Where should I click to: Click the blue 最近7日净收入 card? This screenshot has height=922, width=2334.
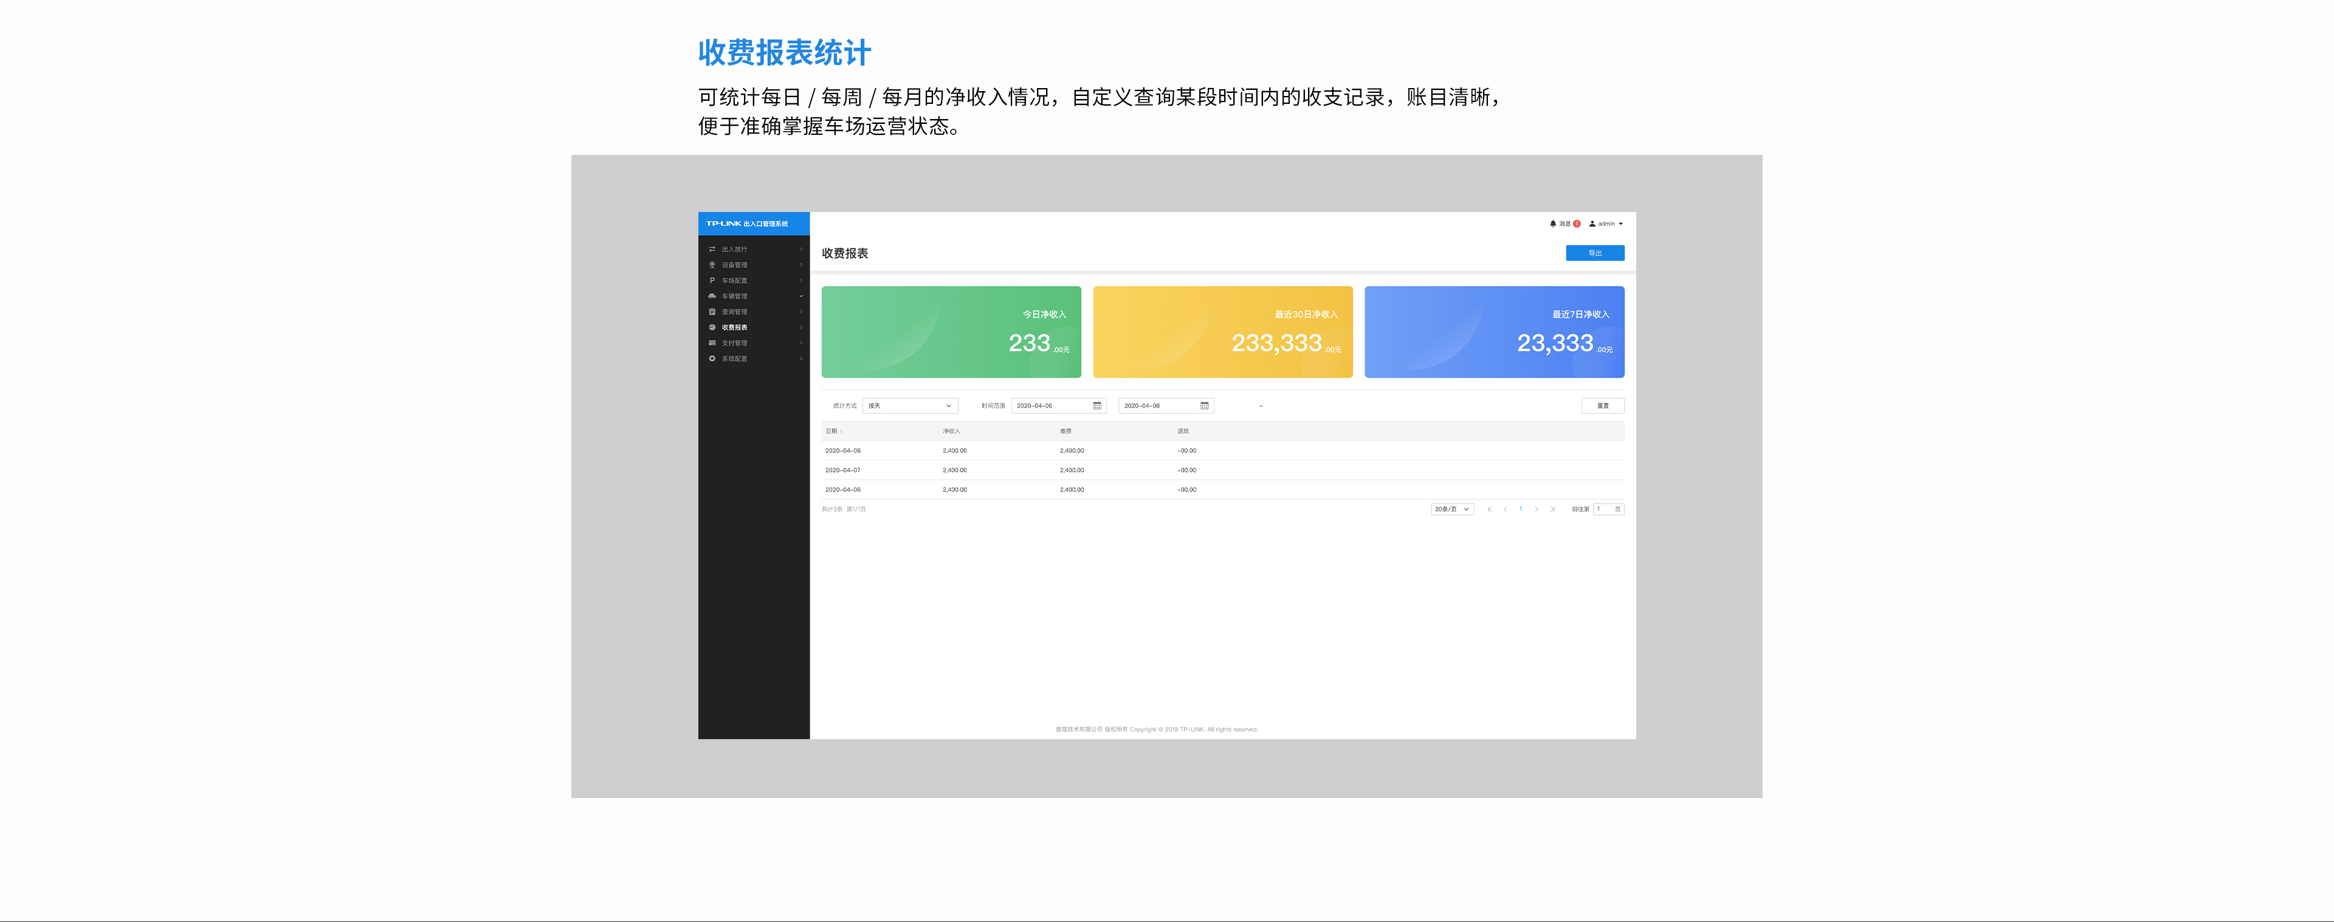pos(1494,332)
